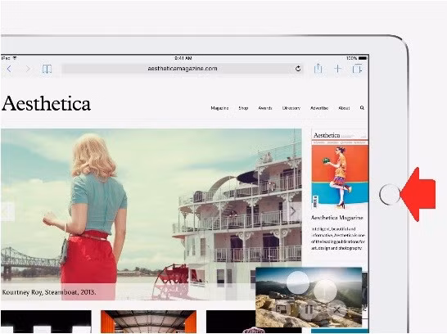Open the Directory link
The width and height of the screenshot is (447, 334).
[x=291, y=108]
